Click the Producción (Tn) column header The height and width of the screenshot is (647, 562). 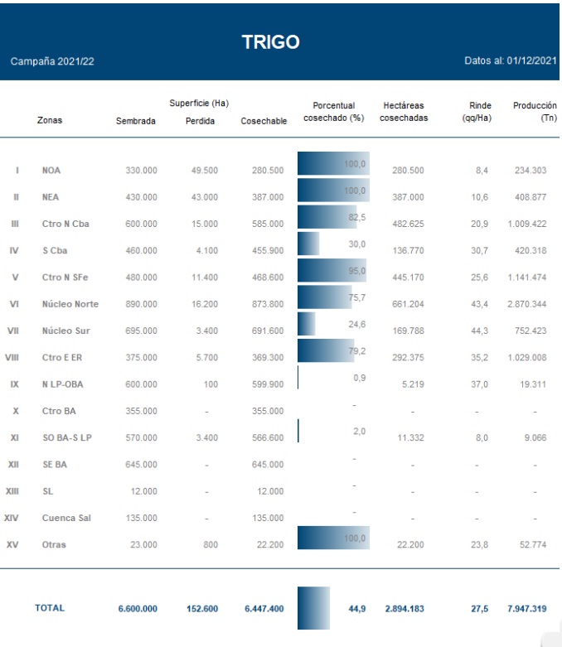click(x=534, y=112)
